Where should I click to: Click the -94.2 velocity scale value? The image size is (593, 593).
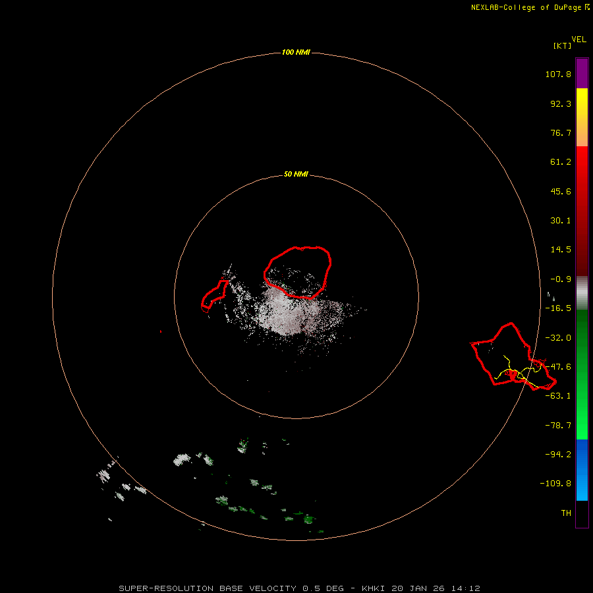[558, 455]
